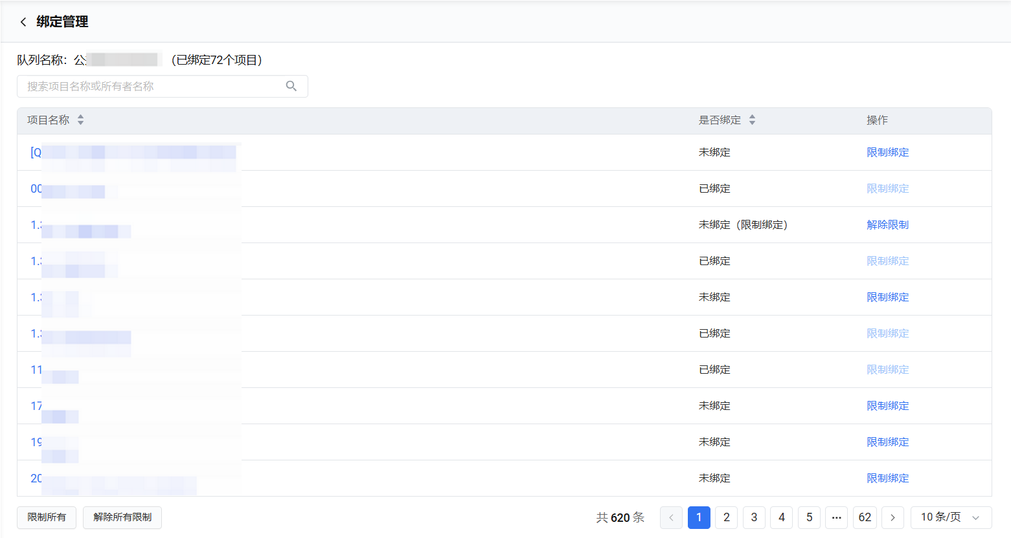Open the 10 条/页 page size dropdown
1011x538 pixels.
(951, 517)
